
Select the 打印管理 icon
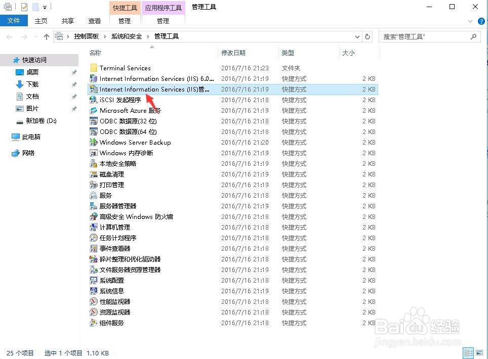click(x=94, y=185)
